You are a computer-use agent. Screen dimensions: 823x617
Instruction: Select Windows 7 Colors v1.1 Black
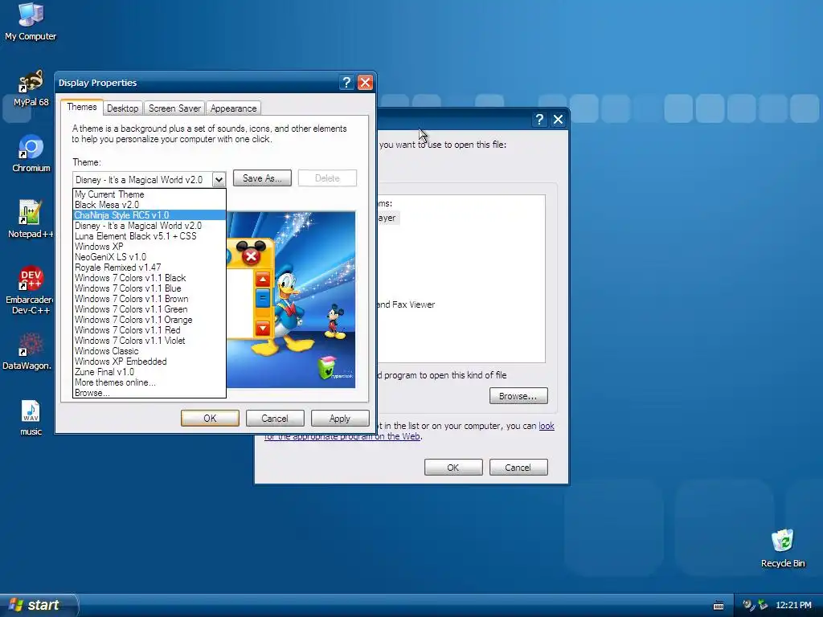149,278
